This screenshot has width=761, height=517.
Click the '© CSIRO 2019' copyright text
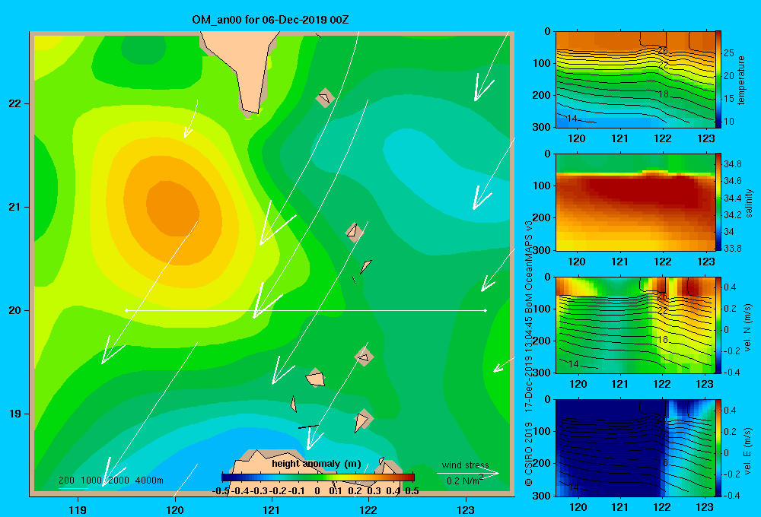(529, 455)
